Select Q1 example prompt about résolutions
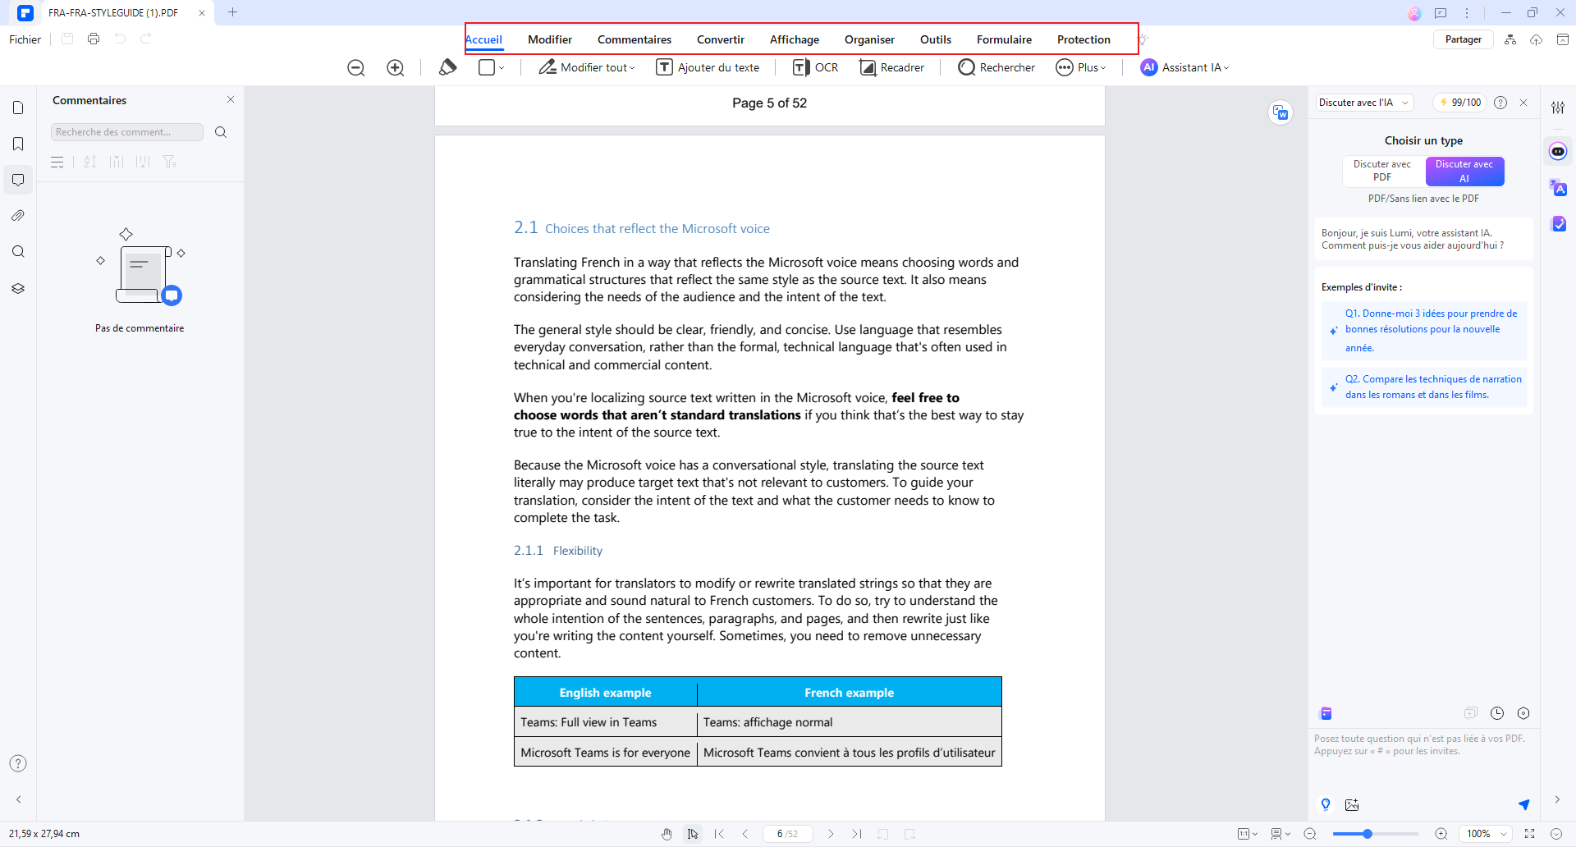This screenshot has width=1576, height=847. pyautogui.click(x=1424, y=331)
